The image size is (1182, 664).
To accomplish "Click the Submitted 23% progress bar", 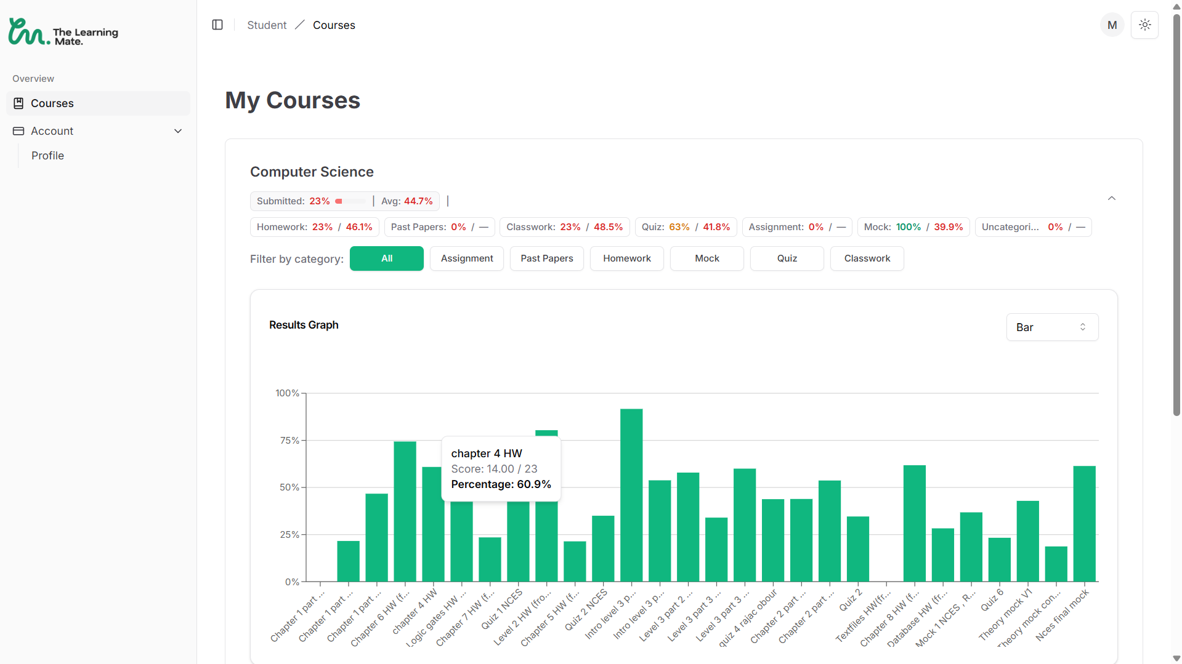I will pyautogui.click(x=350, y=201).
